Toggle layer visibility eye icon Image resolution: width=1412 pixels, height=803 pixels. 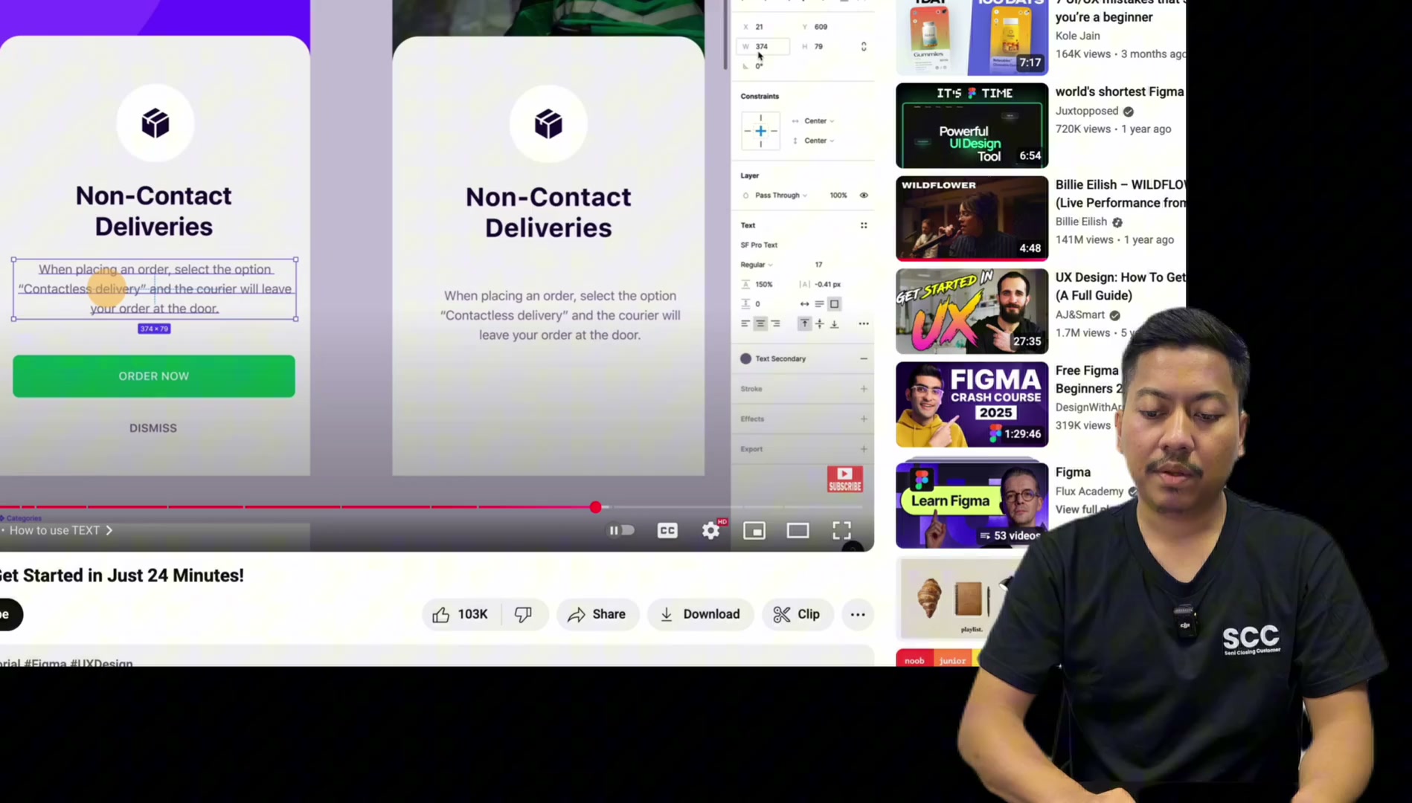click(x=864, y=196)
